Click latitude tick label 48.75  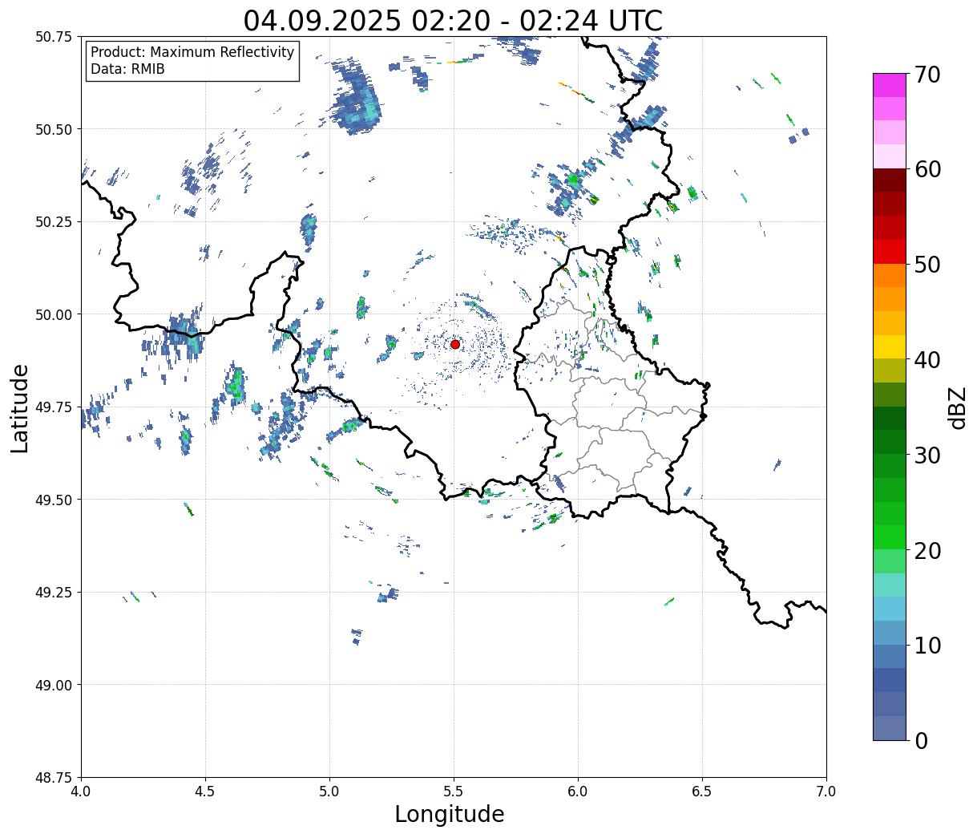click(54, 778)
